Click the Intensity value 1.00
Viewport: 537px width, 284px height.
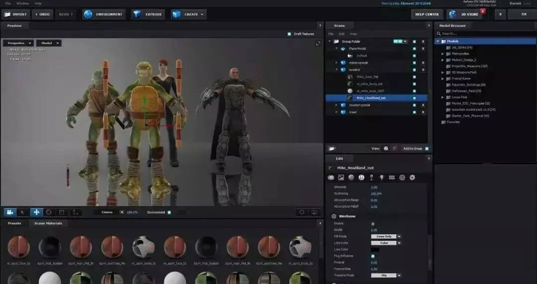point(373,187)
